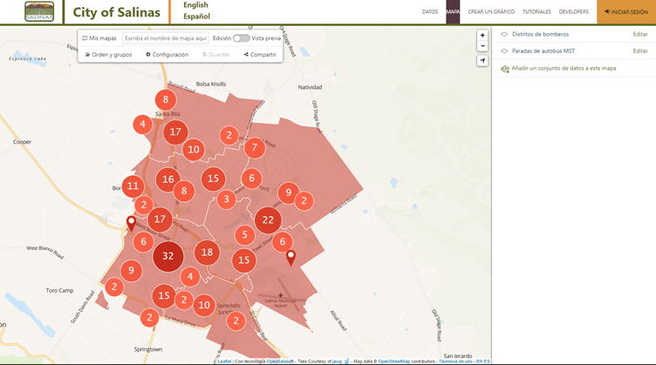Click the locate-me arrow map button
Screen dimensions: 656x365
(482, 61)
